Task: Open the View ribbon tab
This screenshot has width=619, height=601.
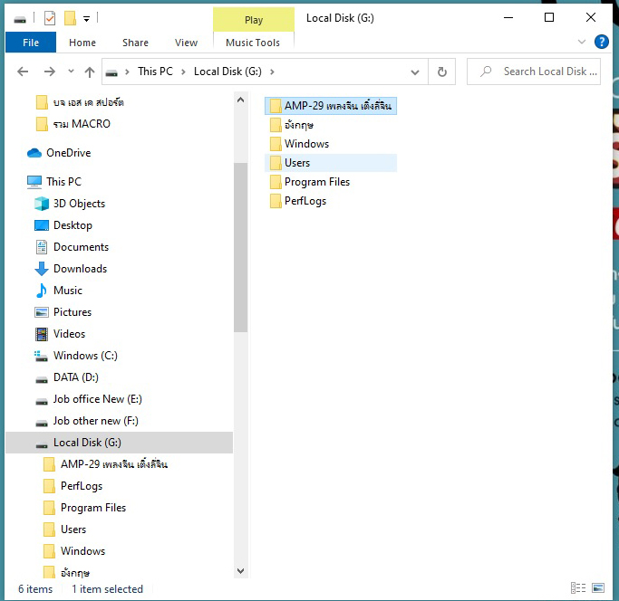Action: (x=186, y=43)
